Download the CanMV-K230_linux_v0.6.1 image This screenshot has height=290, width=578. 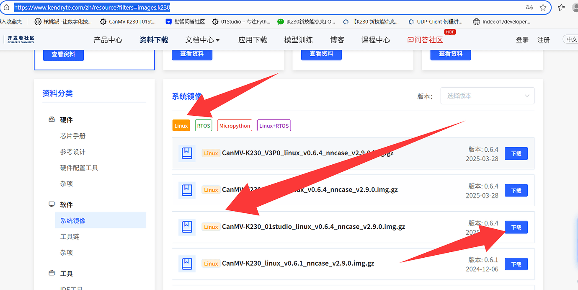point(516,264)
